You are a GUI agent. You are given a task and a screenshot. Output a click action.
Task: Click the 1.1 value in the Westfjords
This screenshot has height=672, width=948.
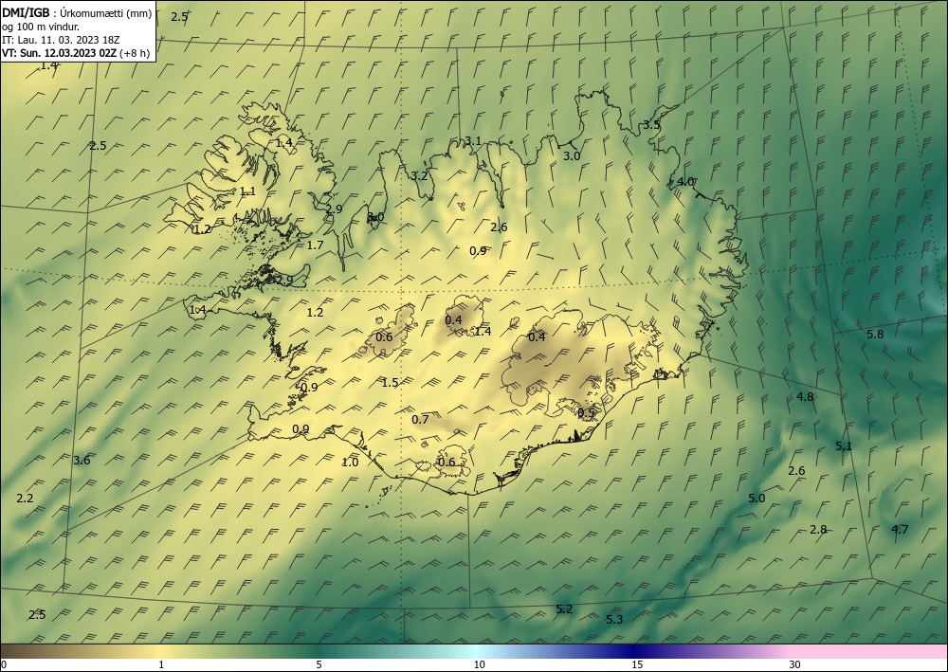pyautogui.click(x=247, y=191)
